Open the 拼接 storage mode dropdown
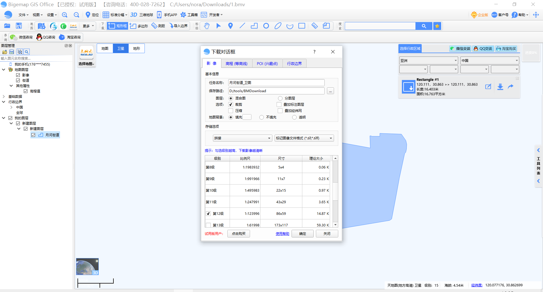Screen dimensions: 543x292 click(x=242, y=138)
